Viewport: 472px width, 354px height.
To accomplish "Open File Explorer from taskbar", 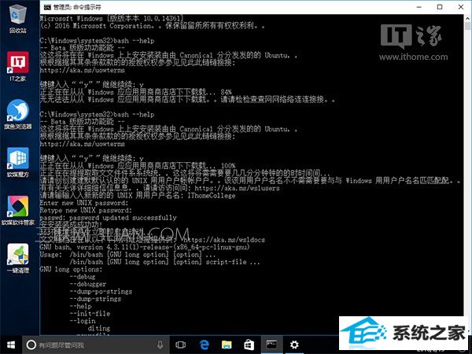I will (227, 345).
